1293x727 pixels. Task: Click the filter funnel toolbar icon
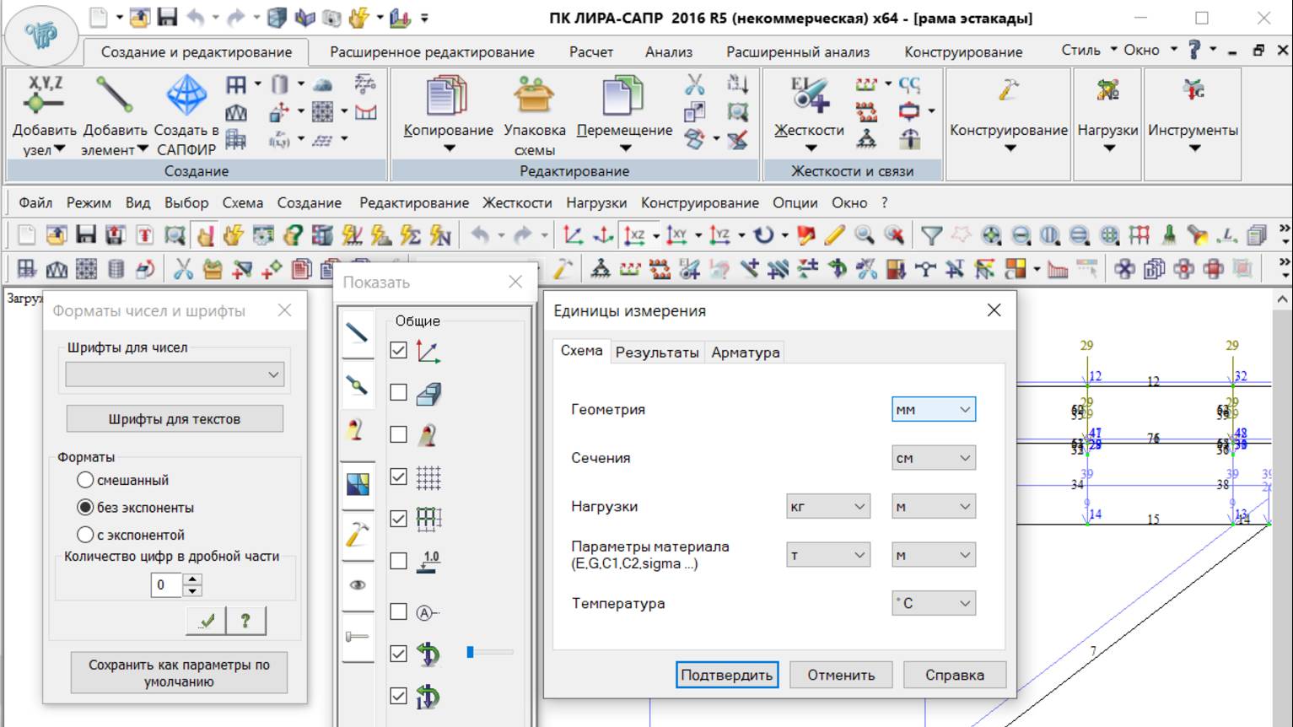click(x=931, y=235)
